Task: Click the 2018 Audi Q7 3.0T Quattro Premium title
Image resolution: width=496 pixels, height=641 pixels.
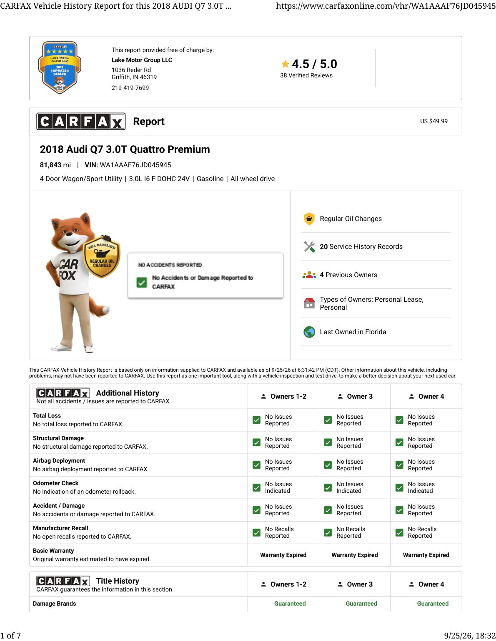Action: (125, 149)
